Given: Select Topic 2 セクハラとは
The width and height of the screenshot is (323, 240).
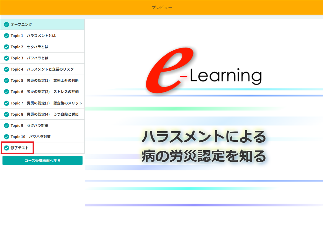Looking at the screenshot, I should [43, 47].
